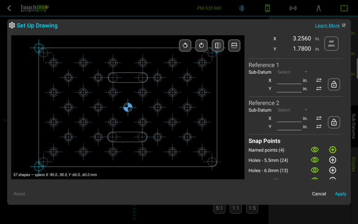
Task: Select the blue center origin marker
Action: 128,107
